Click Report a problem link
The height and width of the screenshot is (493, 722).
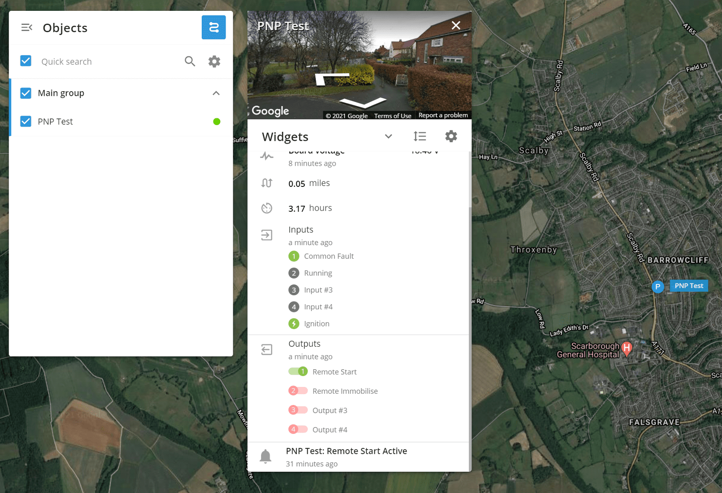tap(443, 115)
